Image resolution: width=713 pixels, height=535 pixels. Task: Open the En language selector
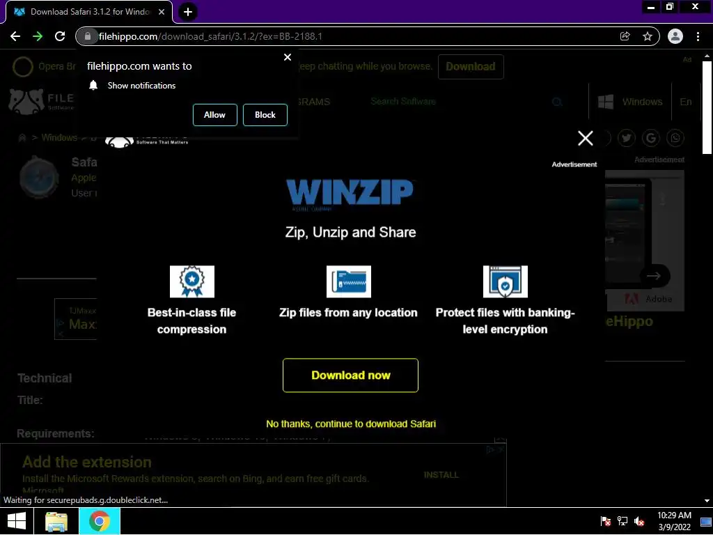(x=686, y=102)
